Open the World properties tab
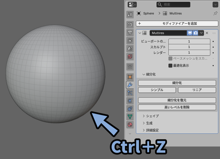 pyautogui.click(x=130, y=56)
